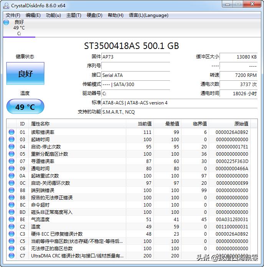The height and width of the screenshot is (267, 264).
Task: Click status orb for C2 温度
Action: [x=12, y=226]
